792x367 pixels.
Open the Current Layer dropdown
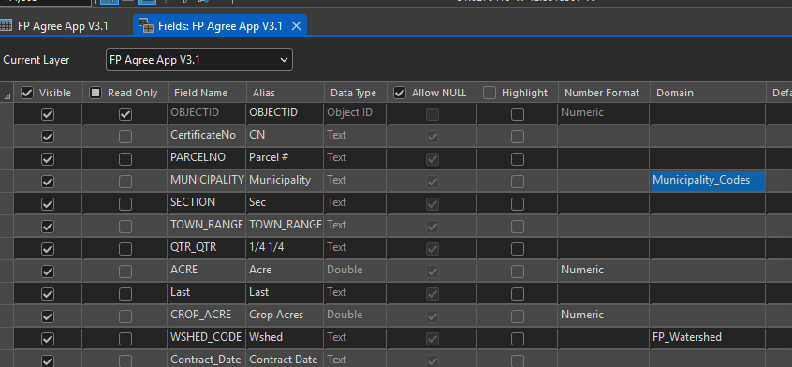[x=199, y=60]
